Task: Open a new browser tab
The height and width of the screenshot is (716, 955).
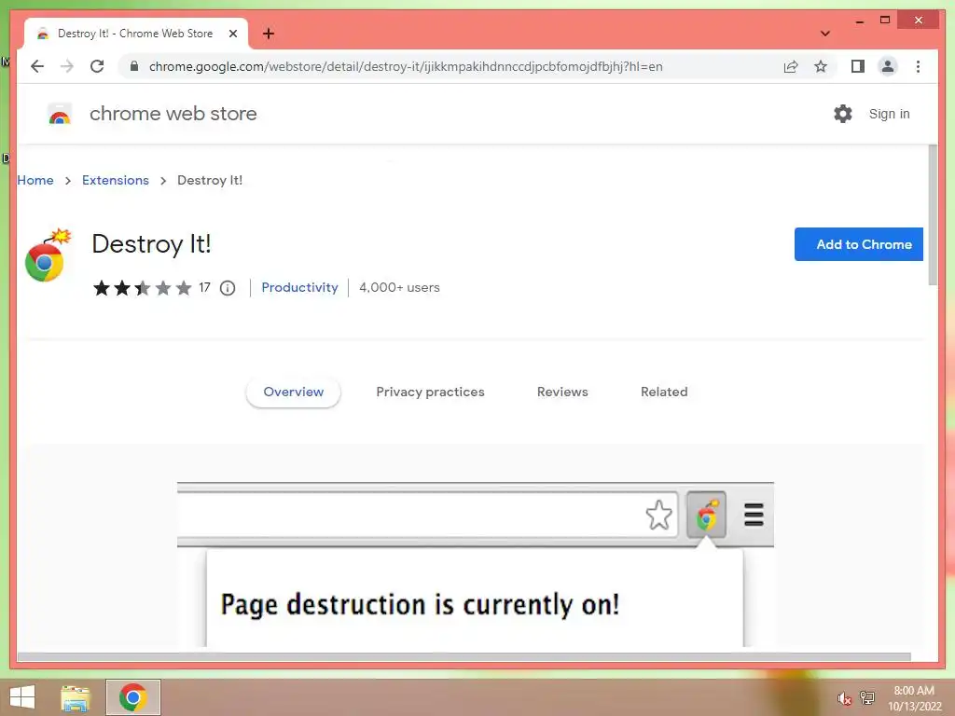Action: tap(269, 34)
